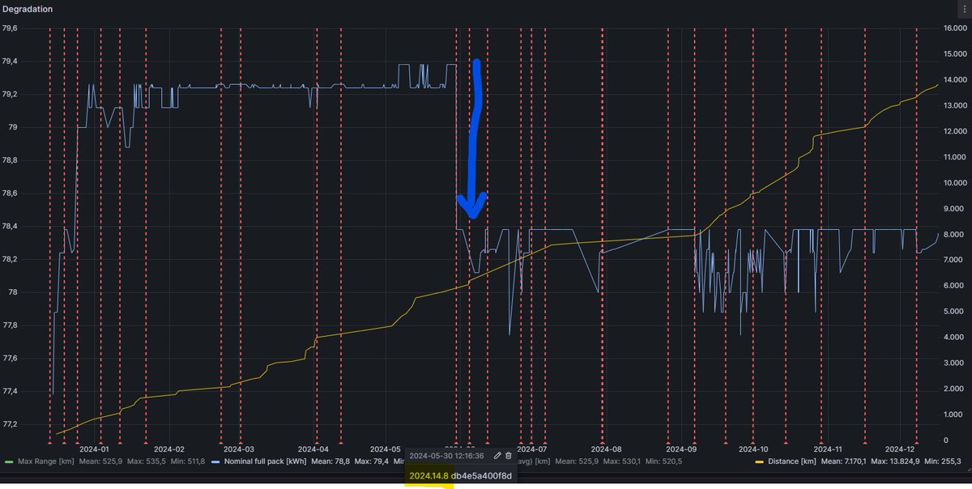972x489 pixels.
Task: Click the 2024-05 time axis label
Action: (x=385, y=449)
